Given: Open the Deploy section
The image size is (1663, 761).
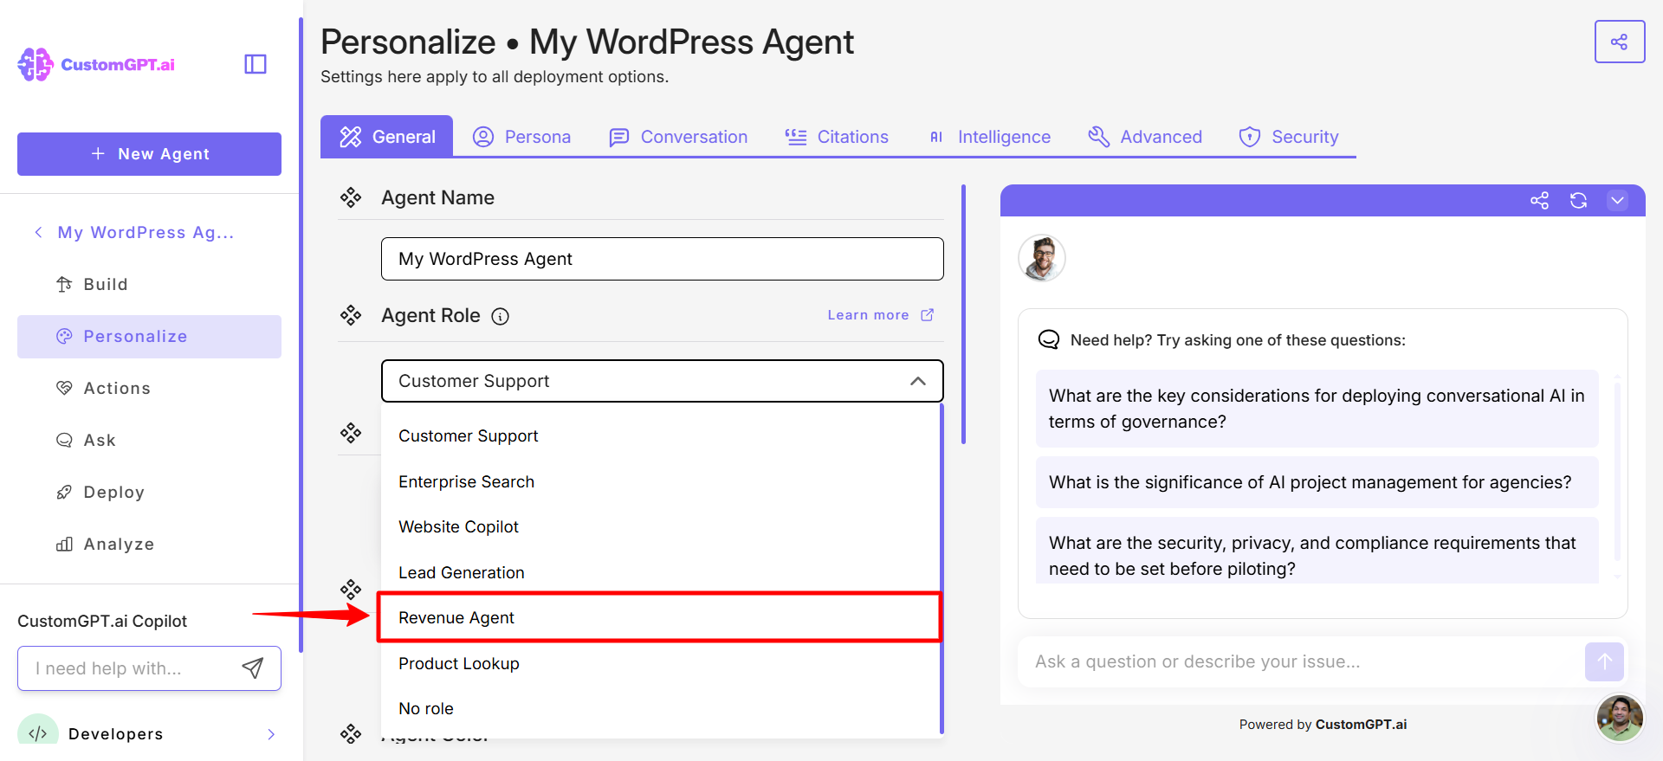Looking at the screenshot, I should [149, 492].
